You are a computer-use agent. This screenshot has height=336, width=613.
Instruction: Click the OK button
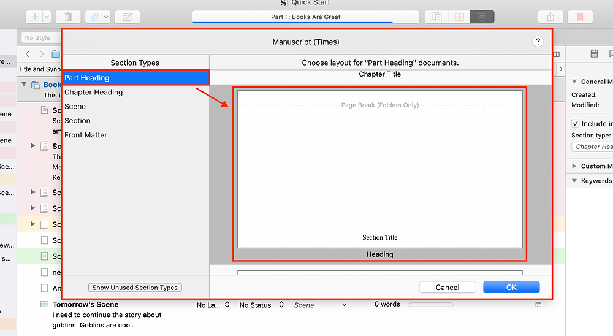511,288
